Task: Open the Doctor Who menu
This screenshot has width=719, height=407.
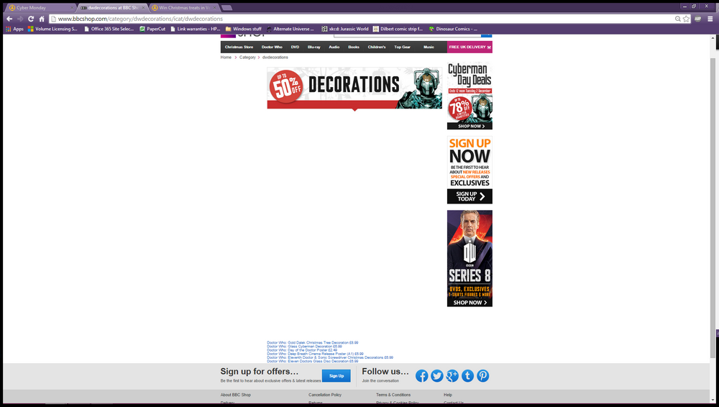Action: tap(272, 47)
